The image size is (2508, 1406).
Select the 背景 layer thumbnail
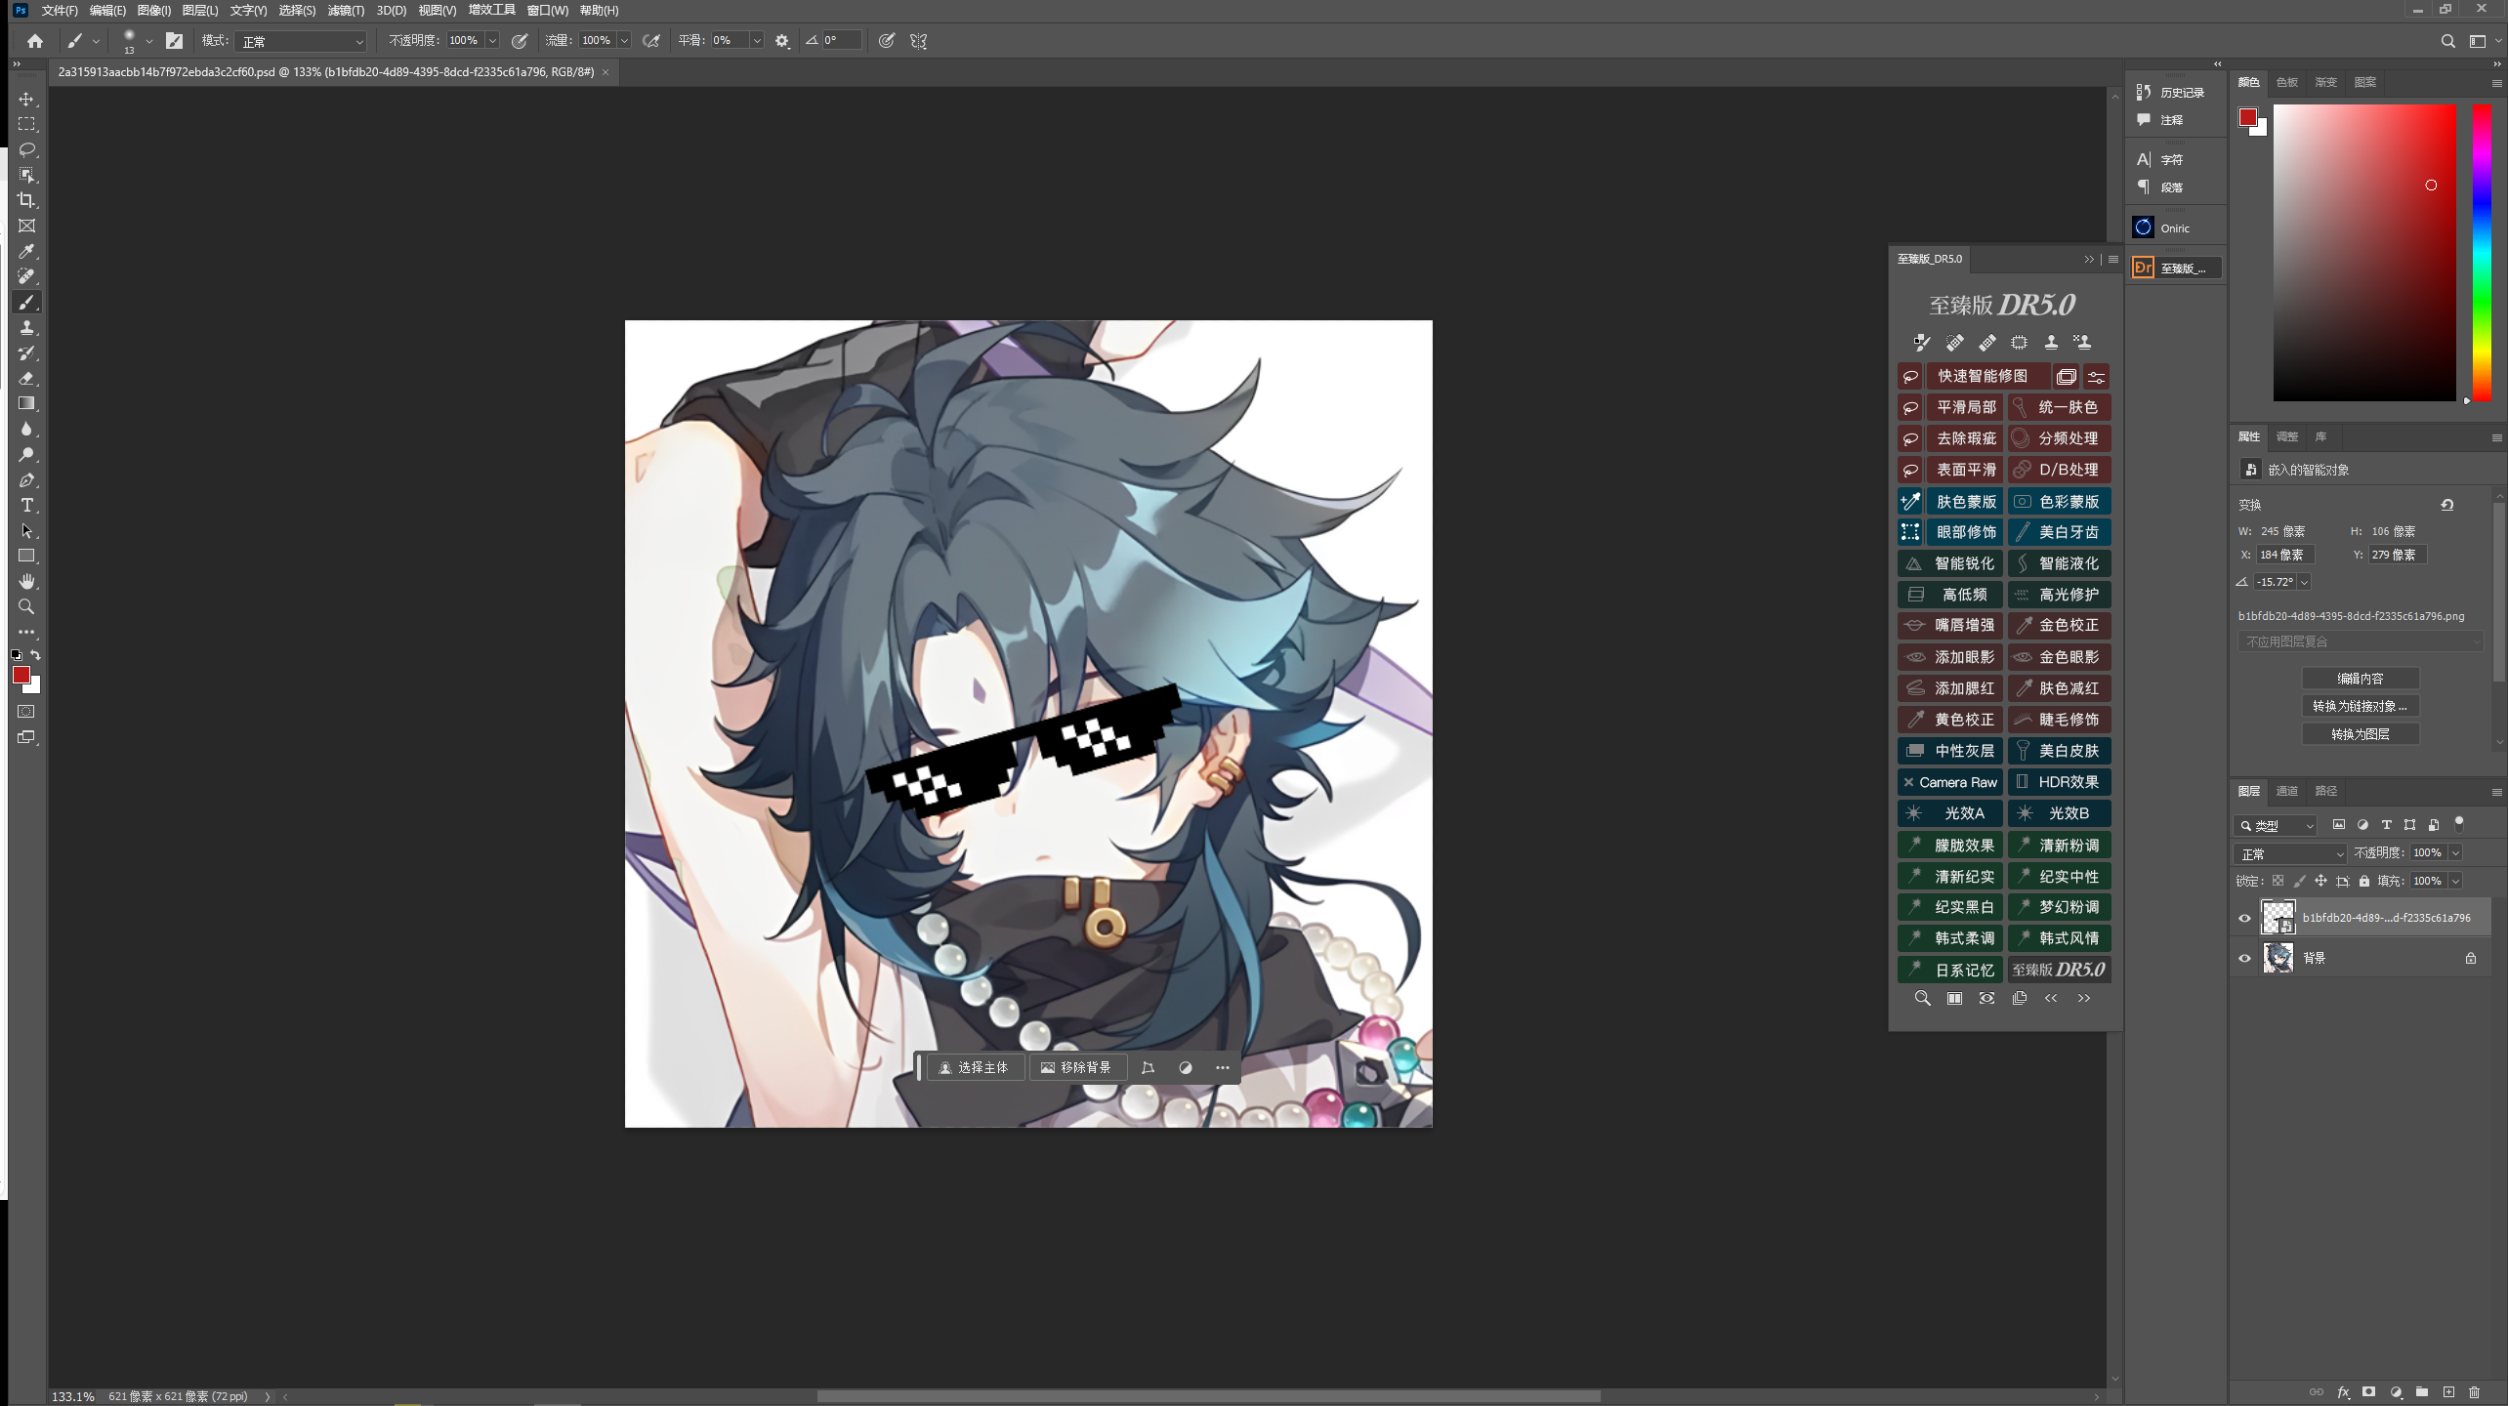[x=2278, y=958]
